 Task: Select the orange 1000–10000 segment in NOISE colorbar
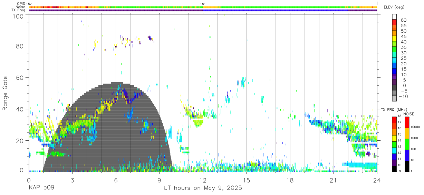point(406,133)
